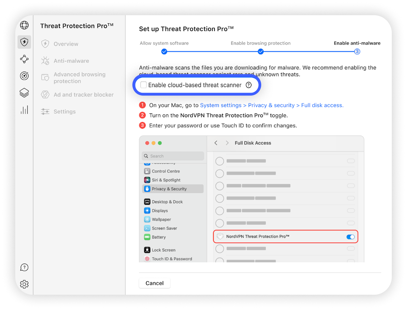Screen dimensions: 407x310
Task: Click the first empty circle in Full Disk Access
Action: (x=220, y=161)
